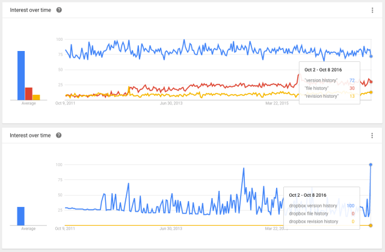
Task: Click the yellow end data point in the upper chart
Action: tap(371, 92)
